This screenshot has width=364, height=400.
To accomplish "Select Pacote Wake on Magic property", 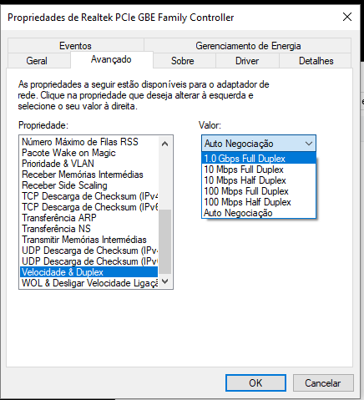I will pyautogui.click(x=89, y=153).
